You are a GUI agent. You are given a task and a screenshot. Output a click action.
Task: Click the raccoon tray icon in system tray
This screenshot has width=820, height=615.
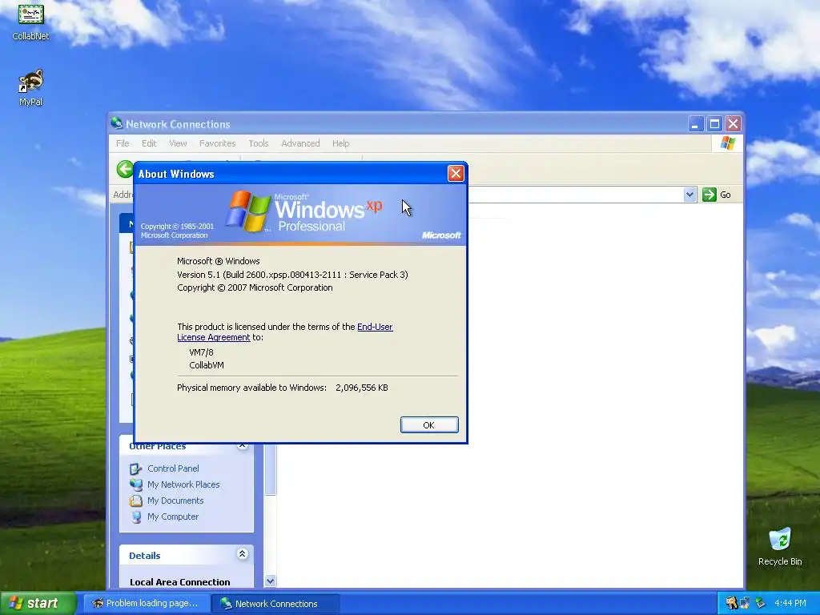click(732, 603)
